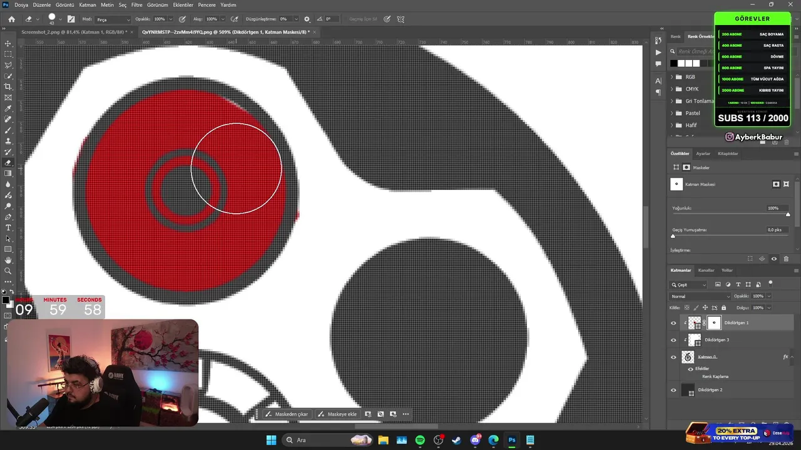Viewport: 801px width, 450px height.
Task: Switch to Screenshot_2.png document tab
Action: (74, 32)
